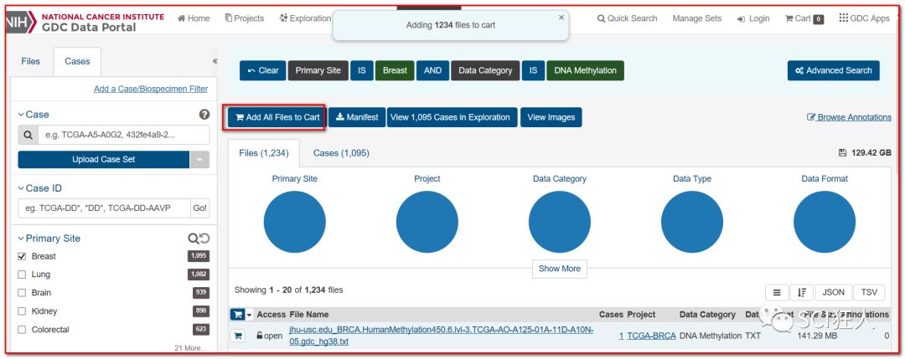This screenshot has width=905, height=359.
Task: Focus the Case search input field
Action: coord(123,136)
